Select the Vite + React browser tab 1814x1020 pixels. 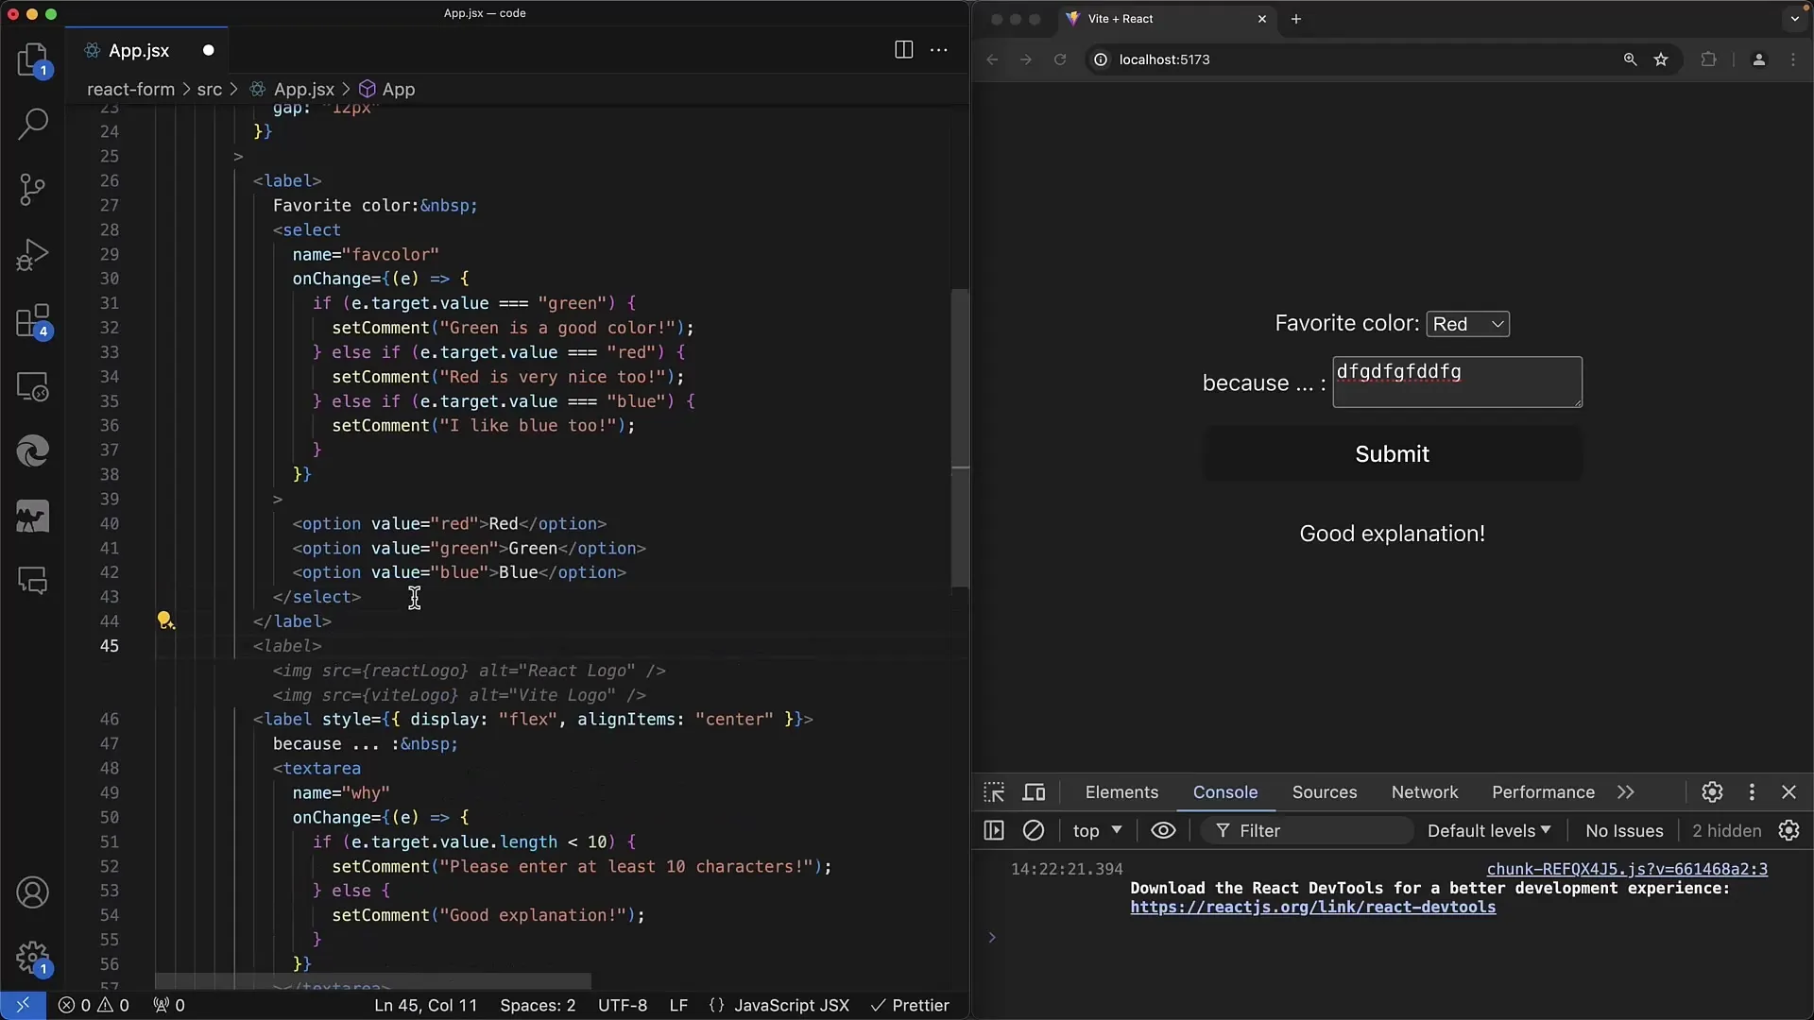(1166, 19)
